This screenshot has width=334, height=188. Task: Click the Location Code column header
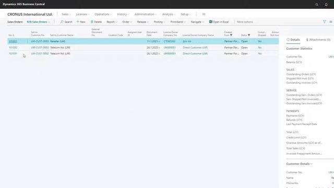[x=115, y=35]
